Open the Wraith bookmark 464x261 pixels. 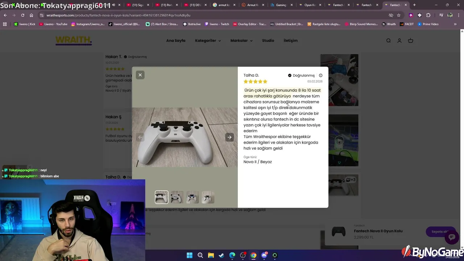pos(389,24)
